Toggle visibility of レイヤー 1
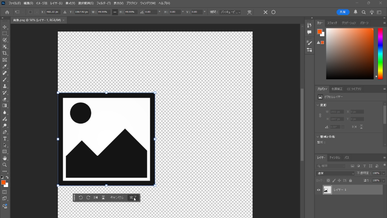The width and height of the screenshot is (387, 218). [318, 190]
